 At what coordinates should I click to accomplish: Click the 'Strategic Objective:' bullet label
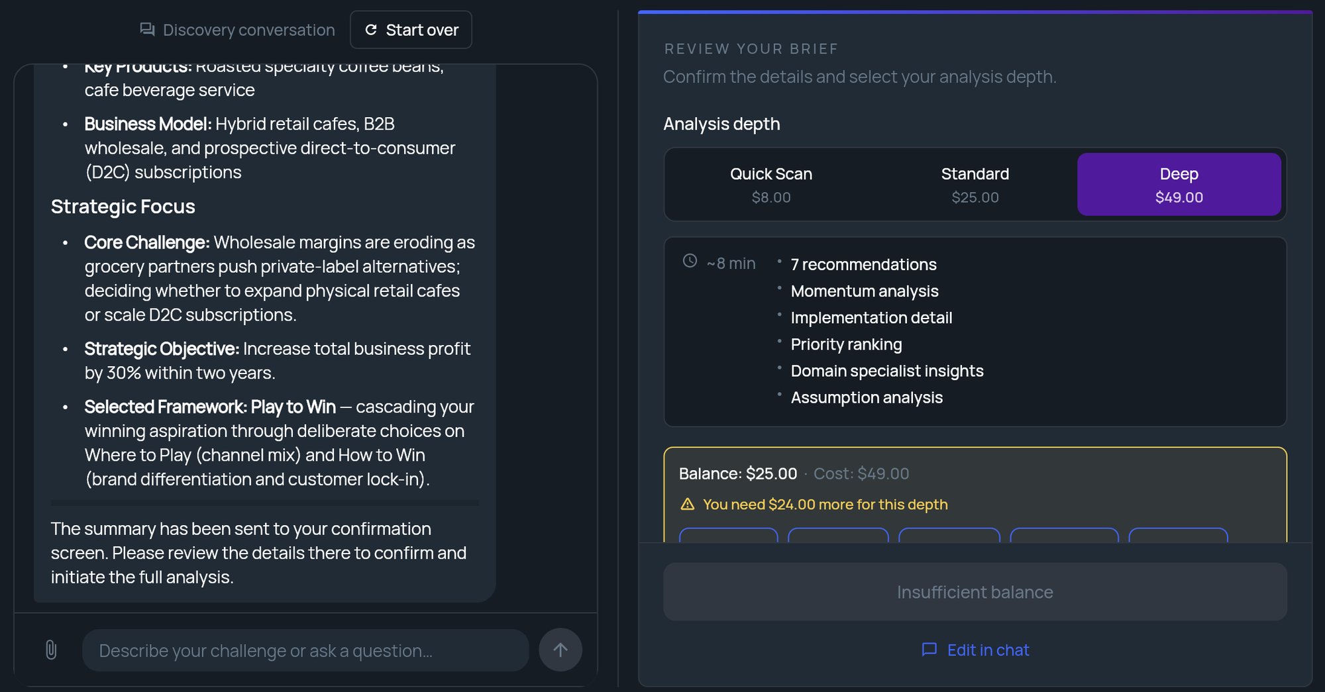(x=162, y=349)
